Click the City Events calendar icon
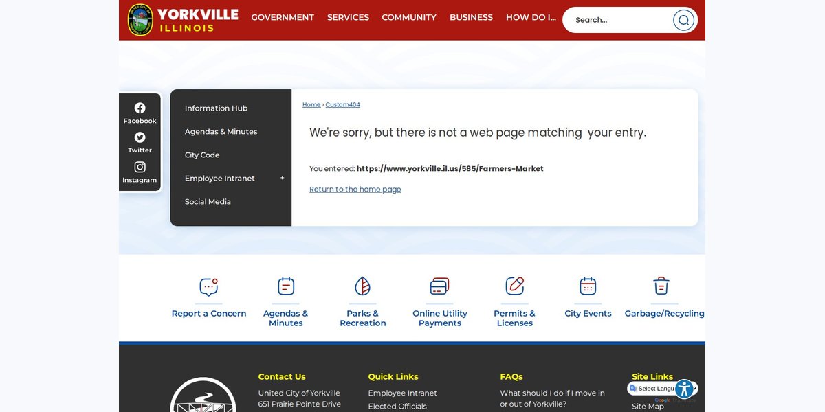 click(588, 286)
